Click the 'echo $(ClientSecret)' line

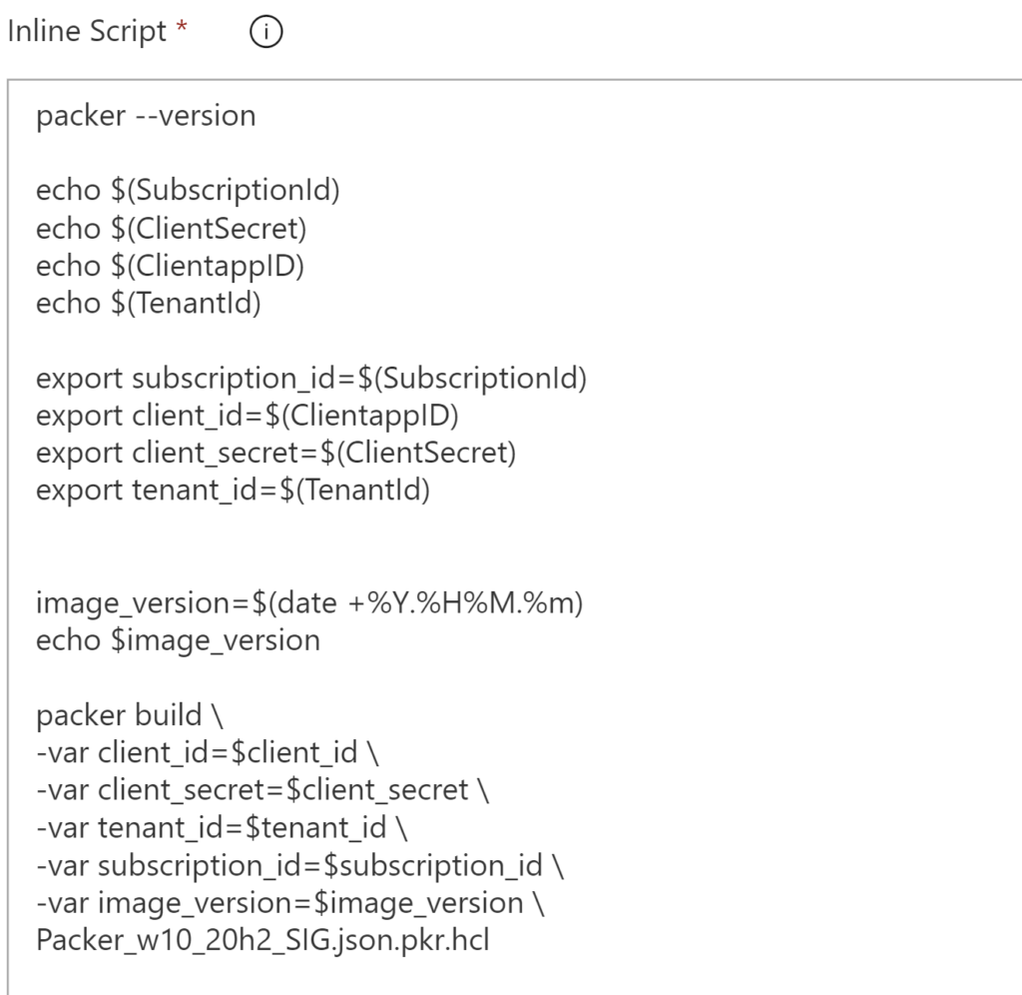171,229
